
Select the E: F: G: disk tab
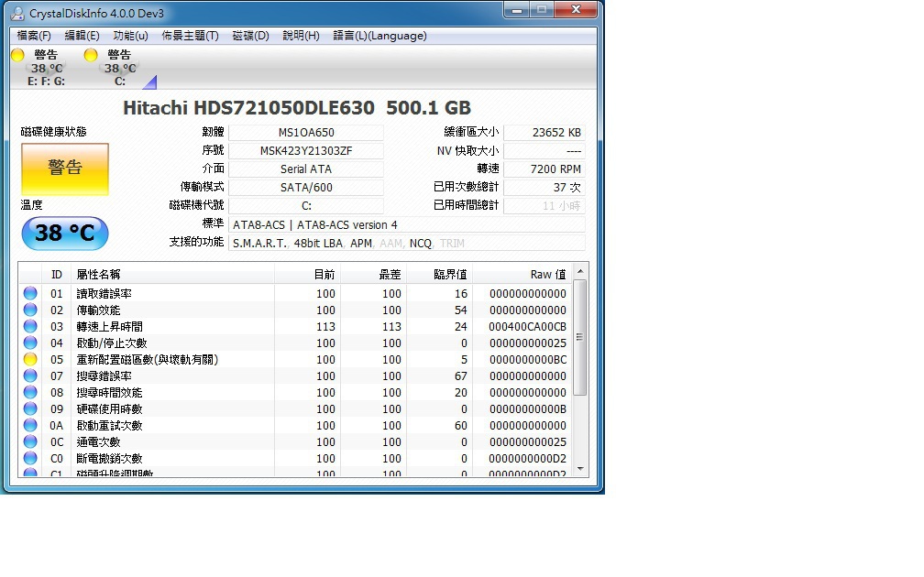point(46,68)
